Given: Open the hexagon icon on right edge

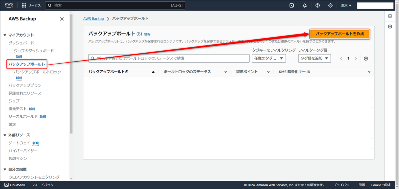Looking at the screenshot, I should pyautogui.click(x=390, y=27).
